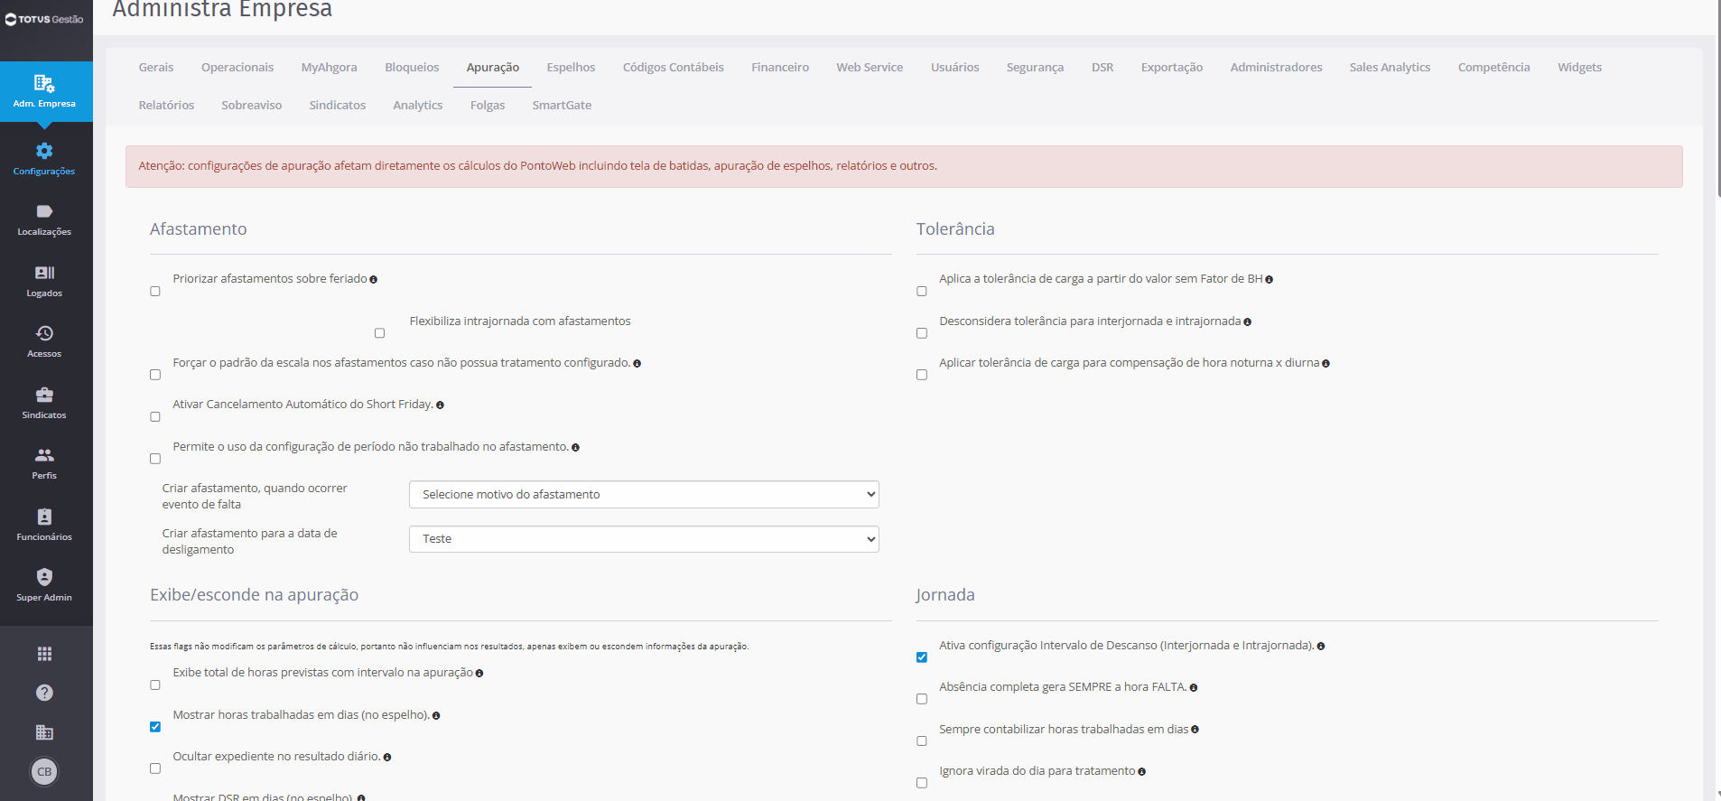The image size is (1721, 801).
Task: Check Exibe total de horas previstas com intervalo
Action: pyautogui.click(x=155, y=685)
